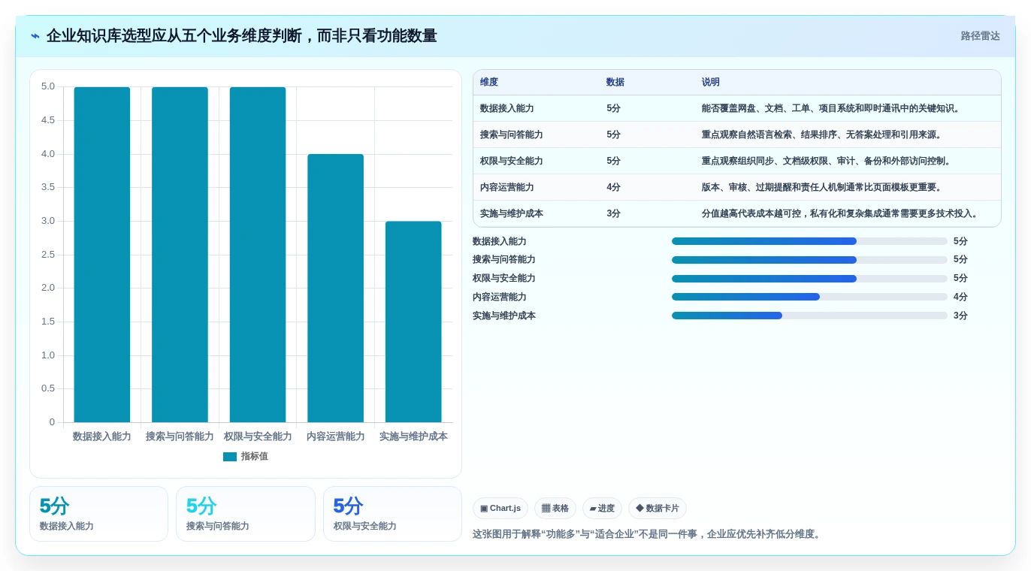This screenshot has height=571, width=1031.
Task: Click the 数据 column header
Action: coord(615,83)
